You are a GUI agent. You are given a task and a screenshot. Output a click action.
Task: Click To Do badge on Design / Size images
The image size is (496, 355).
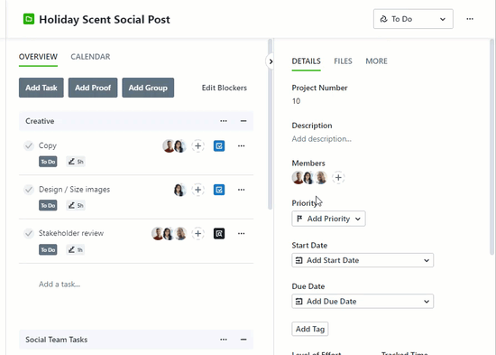coord(48,205)
